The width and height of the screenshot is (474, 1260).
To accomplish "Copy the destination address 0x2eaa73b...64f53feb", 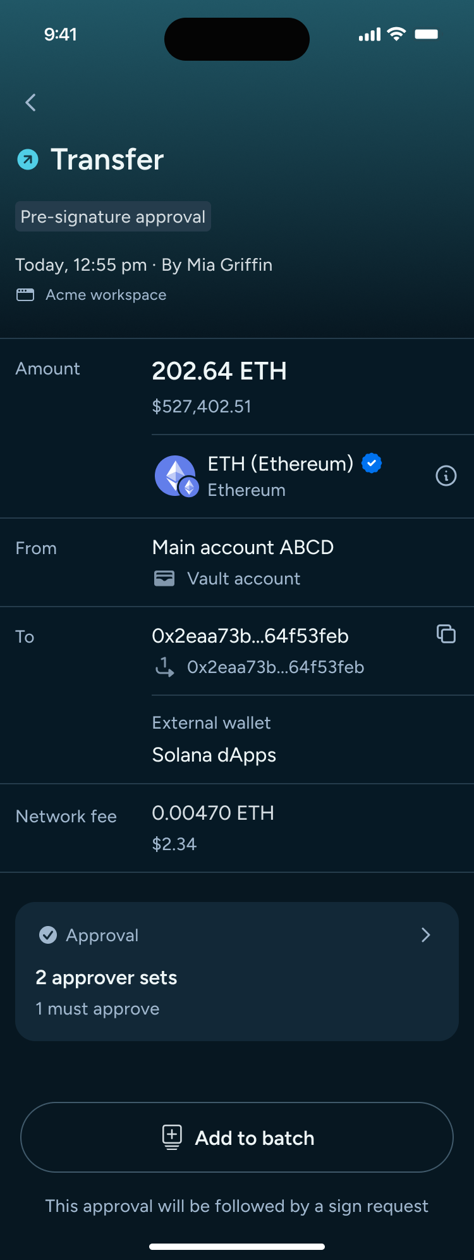I will 446,634.
